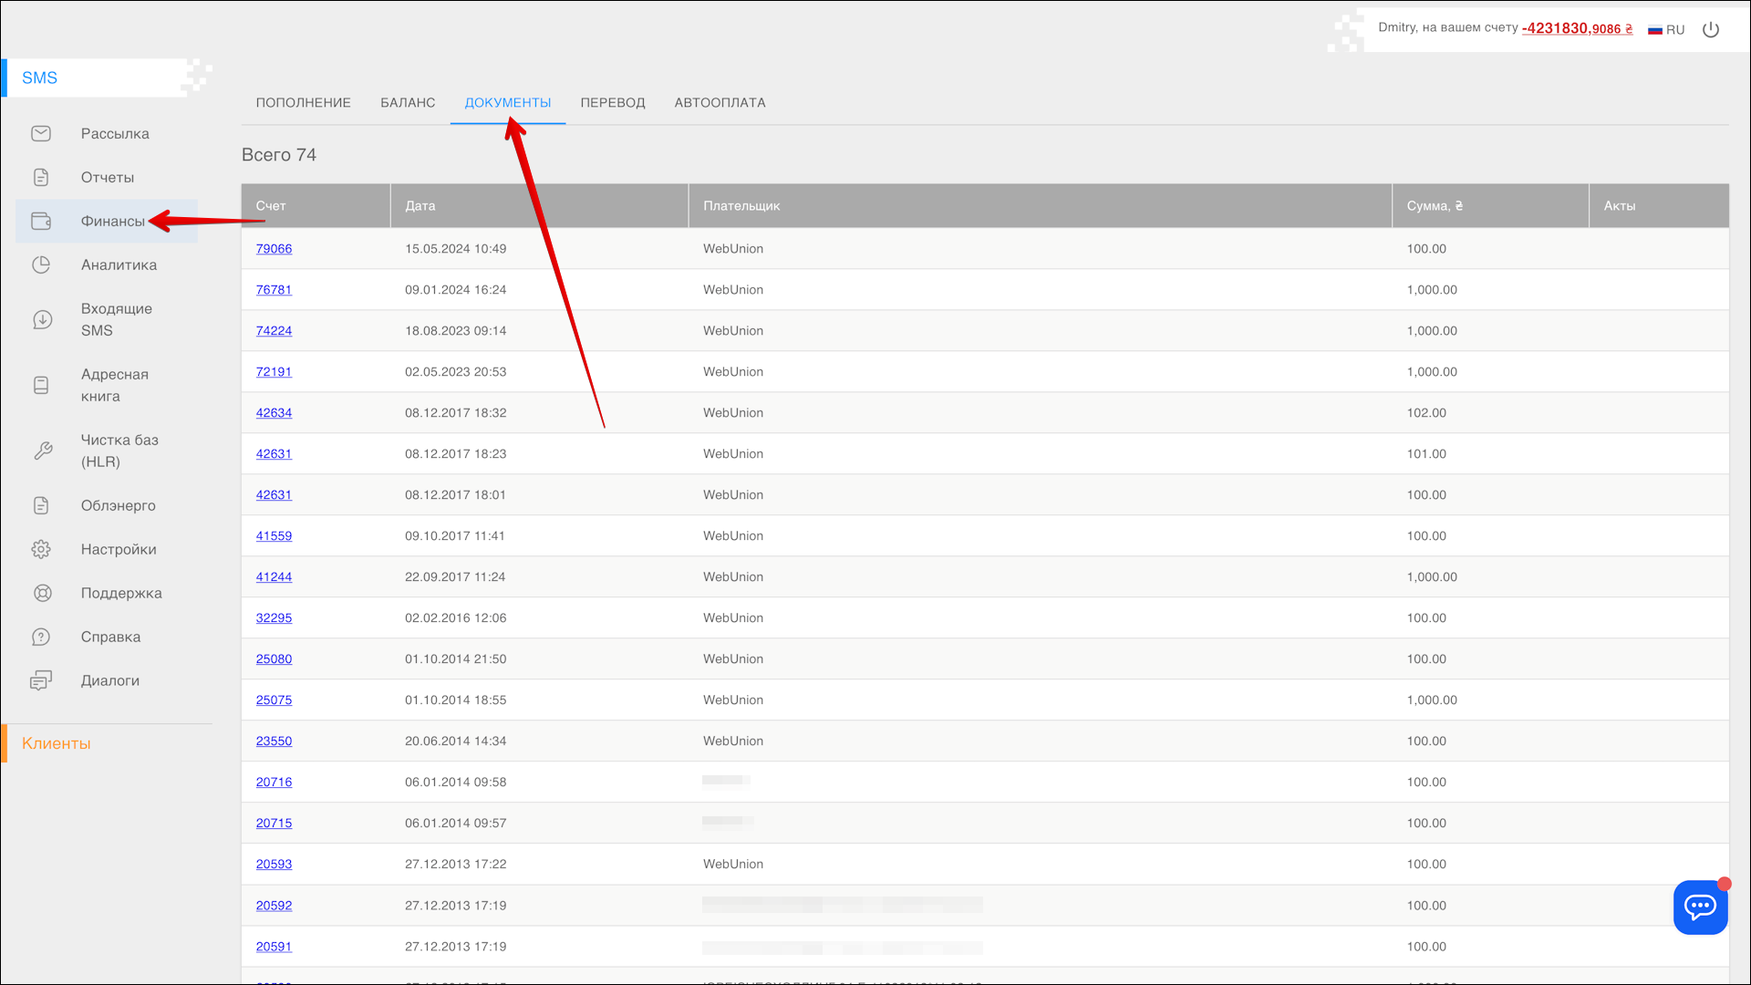Click the Аналитика pie chart icon

point(41,265)
